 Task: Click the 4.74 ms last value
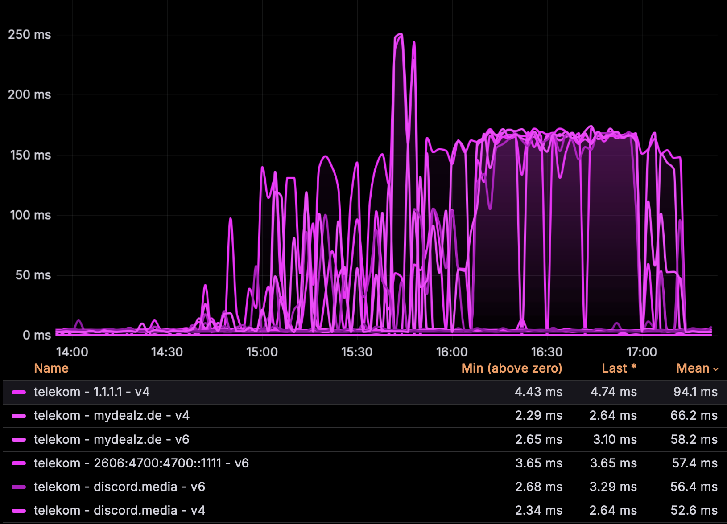614,392
